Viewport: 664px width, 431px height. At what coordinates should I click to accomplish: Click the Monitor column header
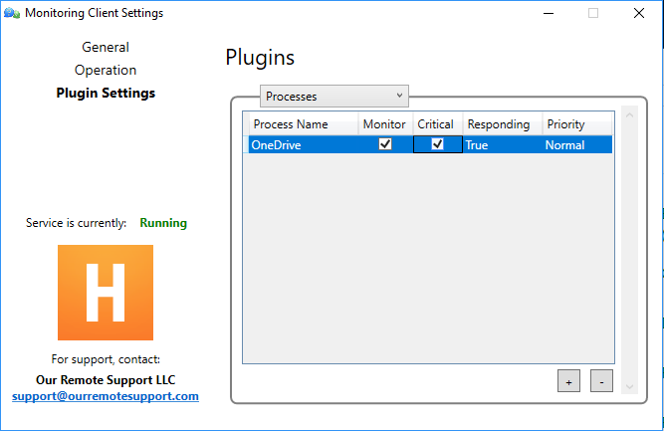tap(385, 124)
